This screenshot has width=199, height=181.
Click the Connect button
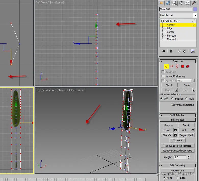(177, 140)
